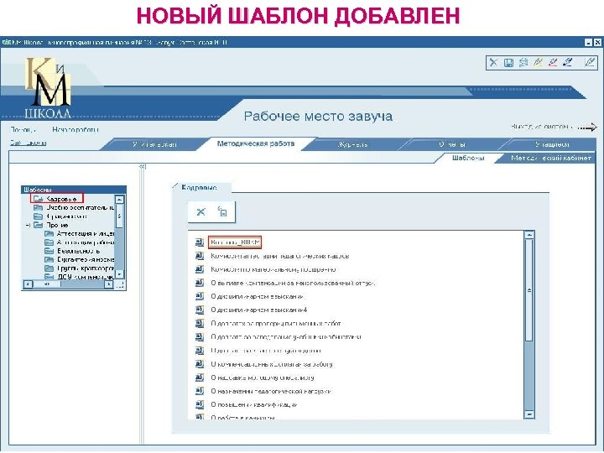Select the yellow pen icon

click(x=538, y=62)
